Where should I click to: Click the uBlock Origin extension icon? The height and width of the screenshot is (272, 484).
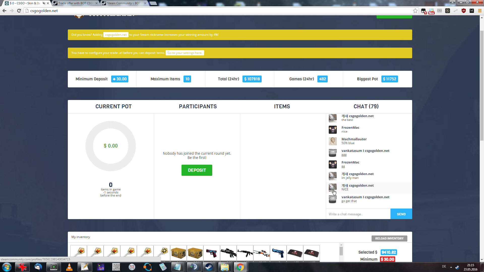tap(464, 11)
